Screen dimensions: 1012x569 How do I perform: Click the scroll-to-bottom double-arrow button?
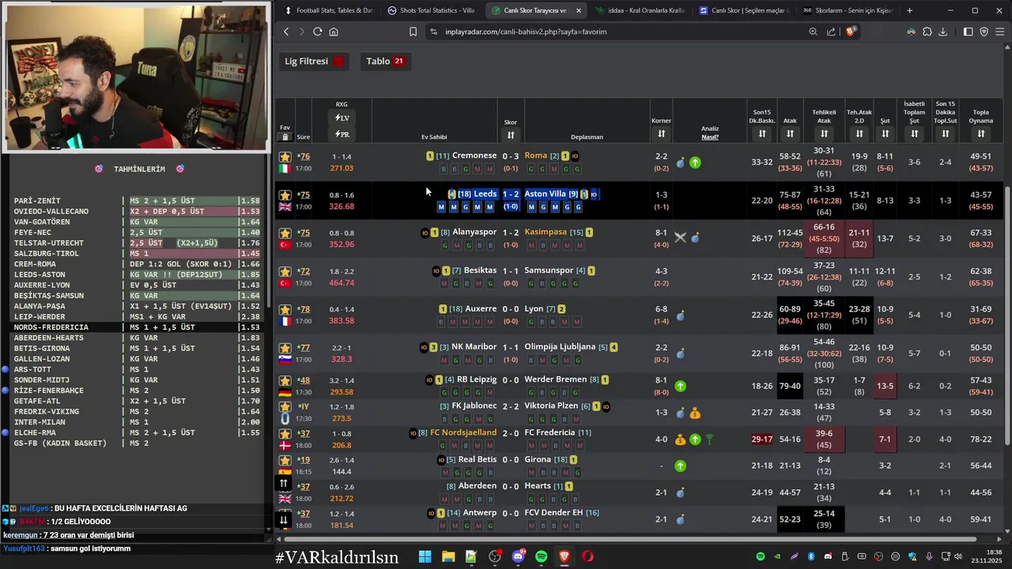pyautogui.click(x=284, y=519)
